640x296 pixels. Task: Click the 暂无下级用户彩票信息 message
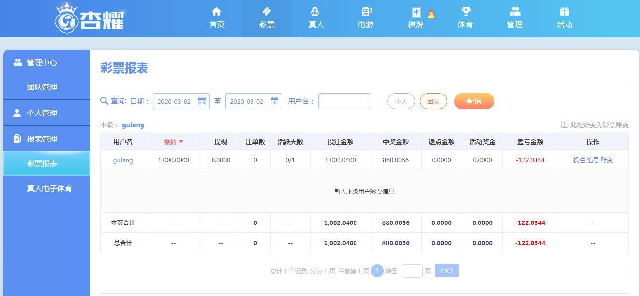coord(364,191)
